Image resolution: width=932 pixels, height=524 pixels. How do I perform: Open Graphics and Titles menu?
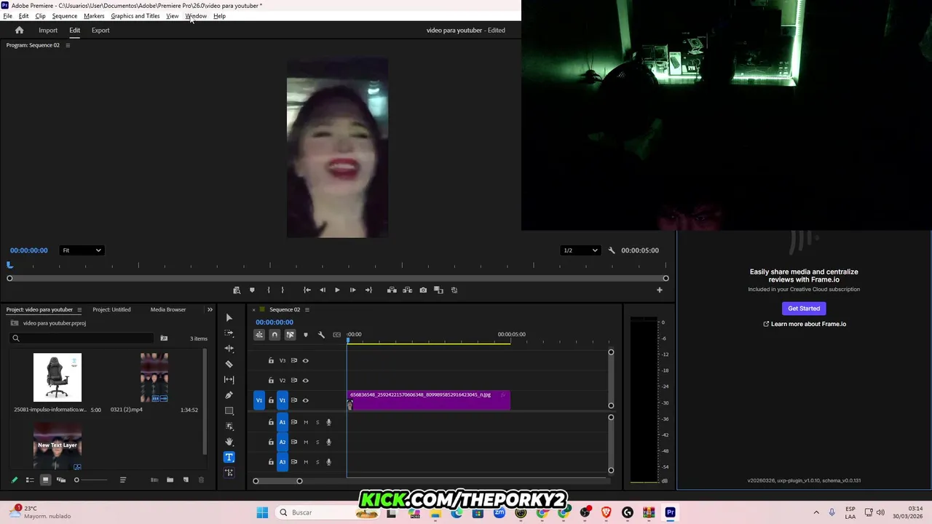pos(135,16)
